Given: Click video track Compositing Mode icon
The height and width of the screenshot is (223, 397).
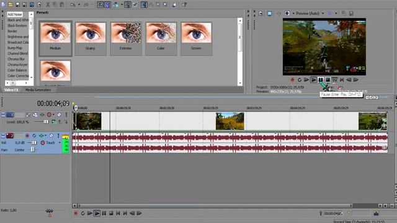Looking at the screenshot, I should pos(54,122).
